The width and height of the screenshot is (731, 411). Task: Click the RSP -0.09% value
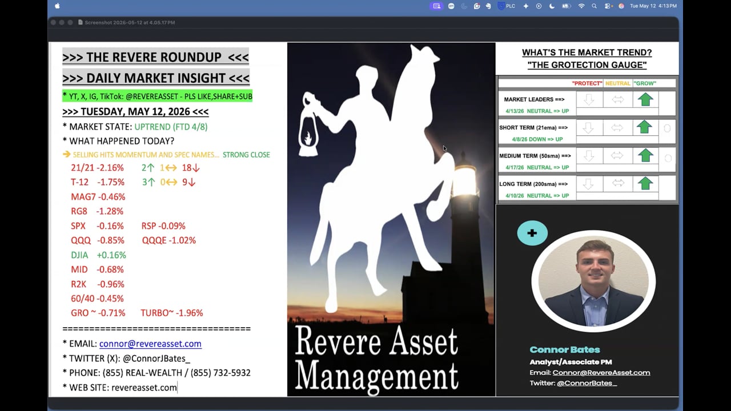point(163,226)
